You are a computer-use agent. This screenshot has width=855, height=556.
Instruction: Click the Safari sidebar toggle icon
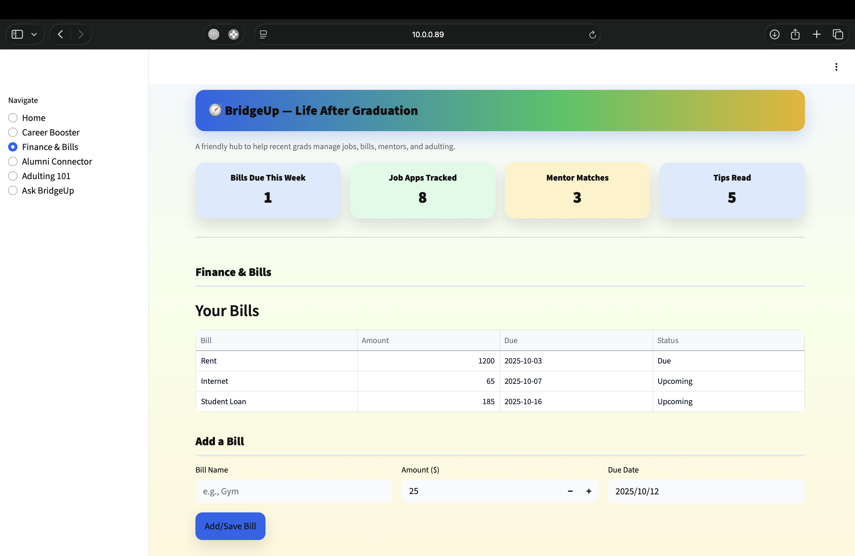tap(17, 35)
